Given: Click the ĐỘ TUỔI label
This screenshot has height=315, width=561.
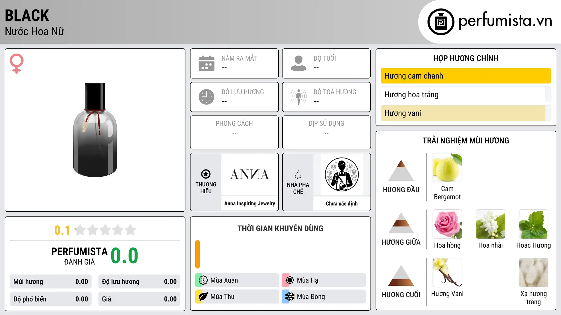Looking at the screenshot, I should (x=325, y=59).
